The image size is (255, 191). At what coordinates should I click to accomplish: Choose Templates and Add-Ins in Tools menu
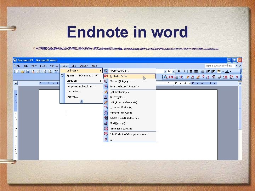pos(81,86)
